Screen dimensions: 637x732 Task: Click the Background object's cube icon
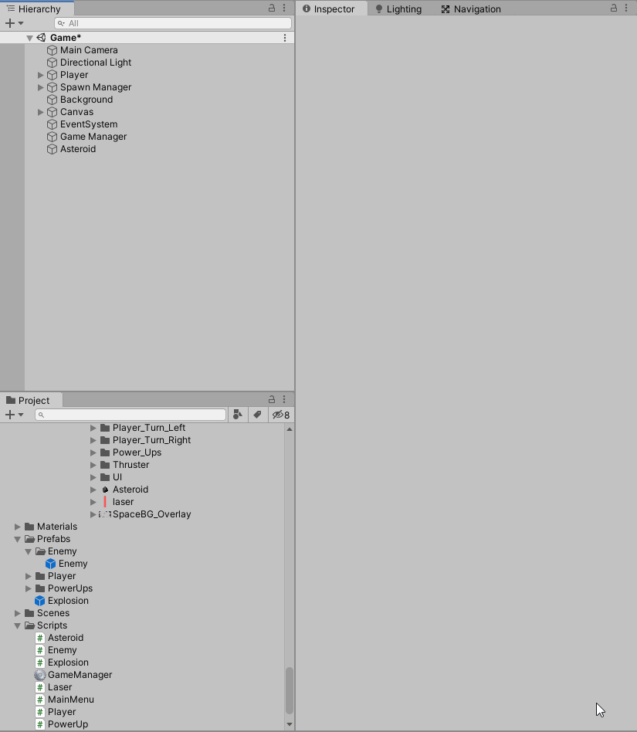pos(53,100)
